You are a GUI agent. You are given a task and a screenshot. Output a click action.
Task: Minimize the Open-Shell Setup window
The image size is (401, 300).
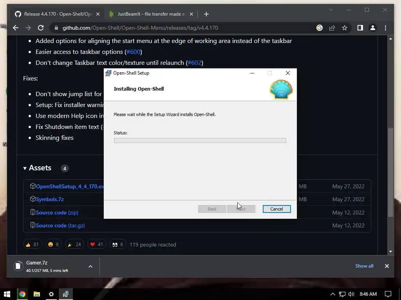(252, 73)
